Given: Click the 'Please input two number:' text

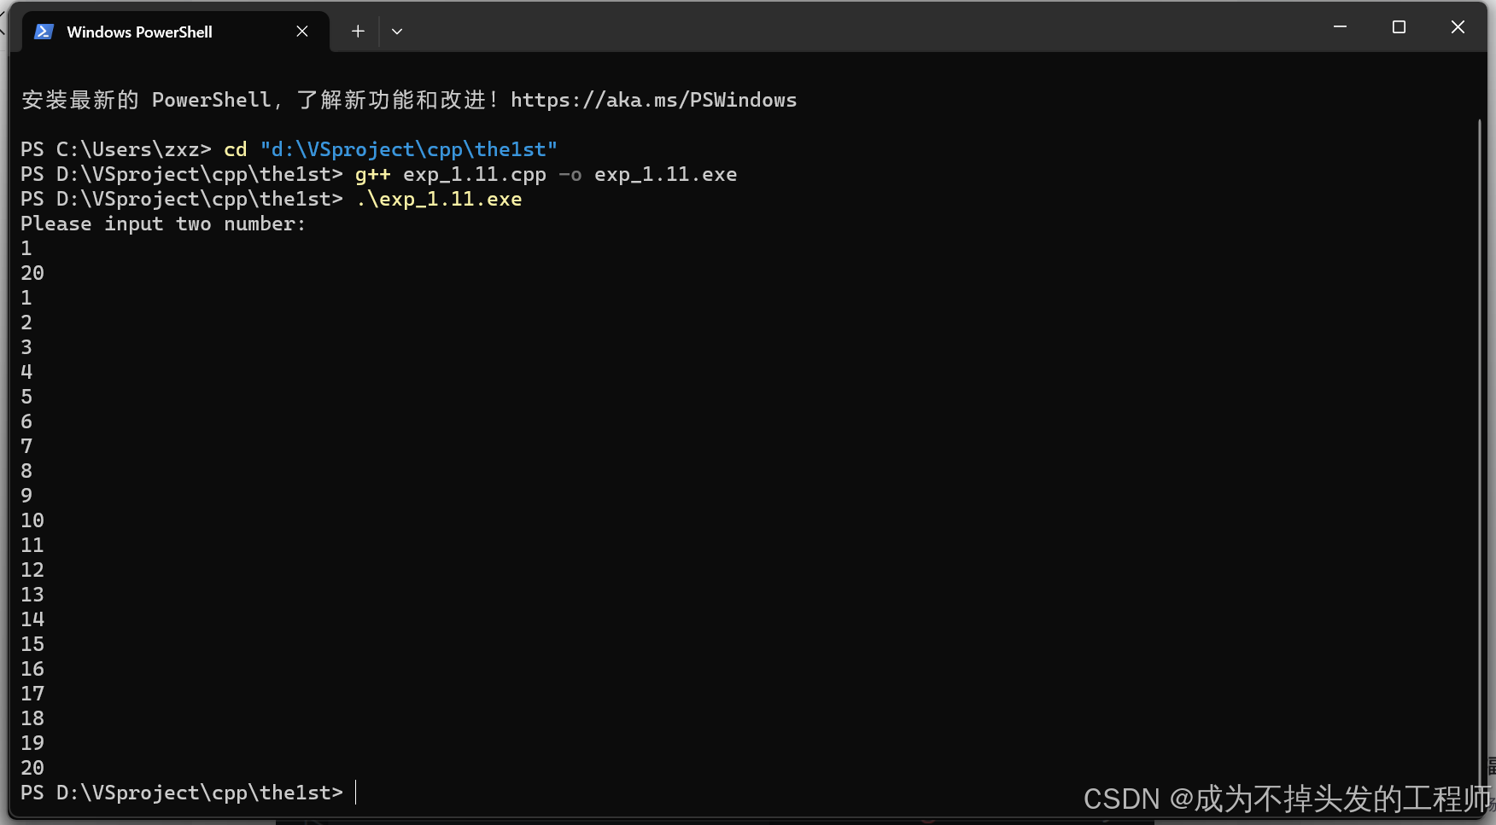Looking at the screenshot, I should point(163,224).
